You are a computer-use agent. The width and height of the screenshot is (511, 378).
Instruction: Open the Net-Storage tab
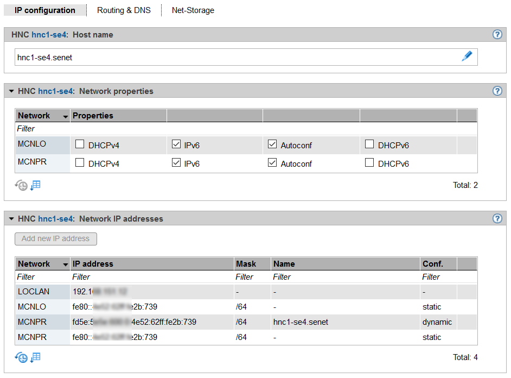[193, 10]
